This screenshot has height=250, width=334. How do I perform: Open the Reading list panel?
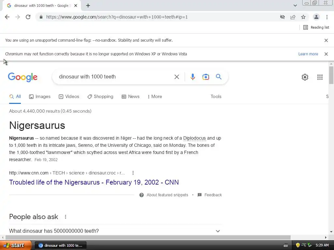point(316,27)
